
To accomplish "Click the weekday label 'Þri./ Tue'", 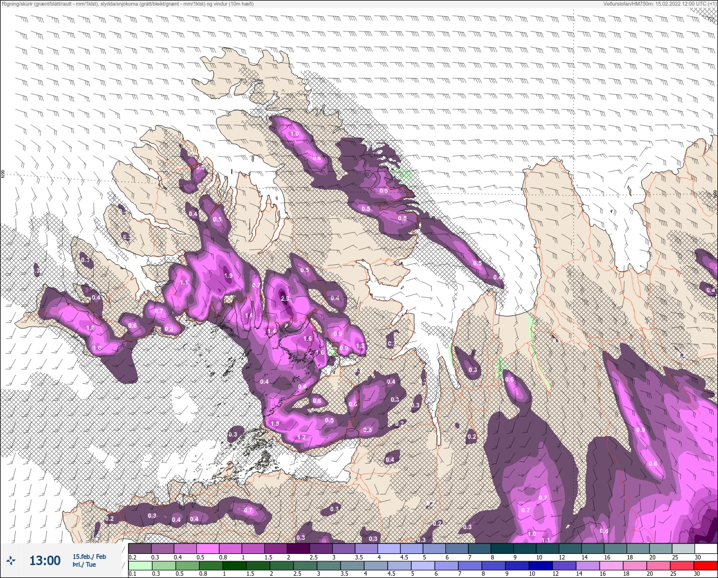I will [x=84, y=565].
